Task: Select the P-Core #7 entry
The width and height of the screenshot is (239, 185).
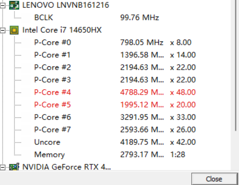Action: coord(53,130)
